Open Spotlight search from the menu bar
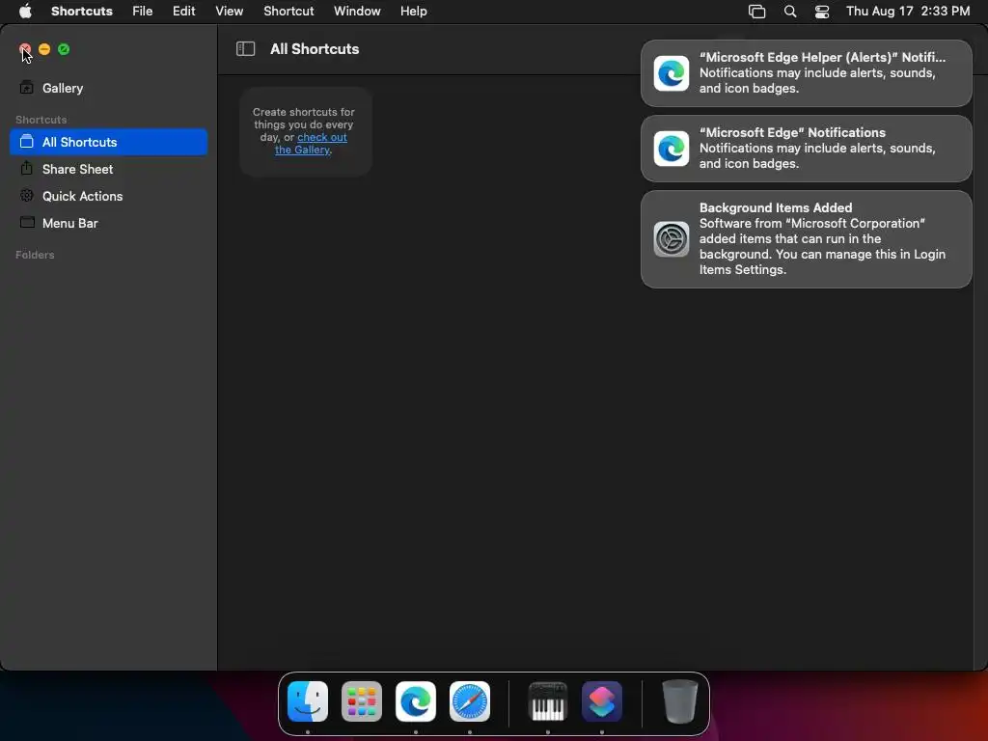The width and height of the screenshot is (988, 741). coord(790,12)
